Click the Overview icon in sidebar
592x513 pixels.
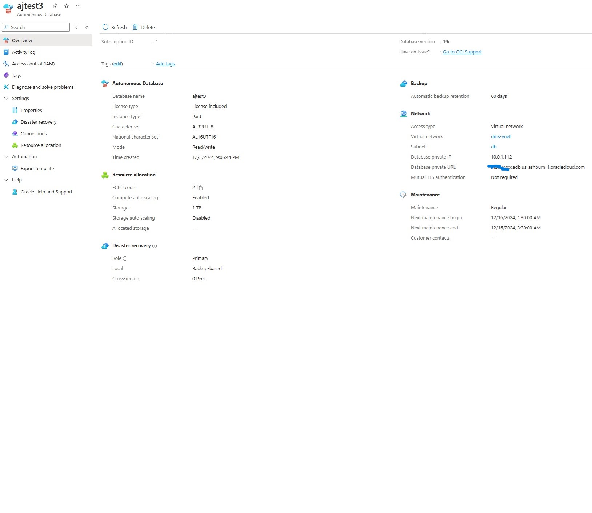point(6,40)
